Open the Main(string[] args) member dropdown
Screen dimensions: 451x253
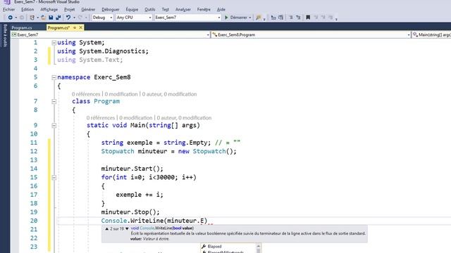(x=431, y=34)
